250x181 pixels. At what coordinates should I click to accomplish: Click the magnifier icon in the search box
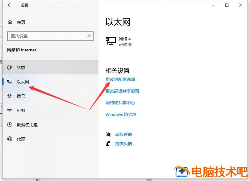(89, 36)
